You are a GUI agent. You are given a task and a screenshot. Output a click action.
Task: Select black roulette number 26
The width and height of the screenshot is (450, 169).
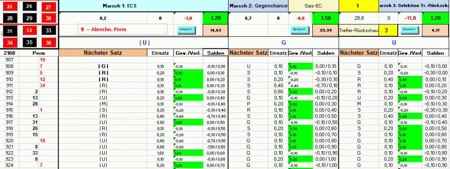tap(29, 6)
